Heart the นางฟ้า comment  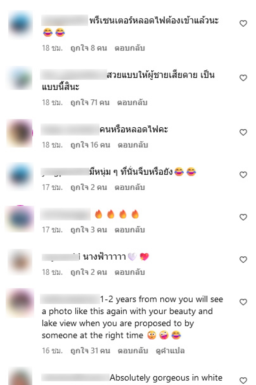(244, 260)
